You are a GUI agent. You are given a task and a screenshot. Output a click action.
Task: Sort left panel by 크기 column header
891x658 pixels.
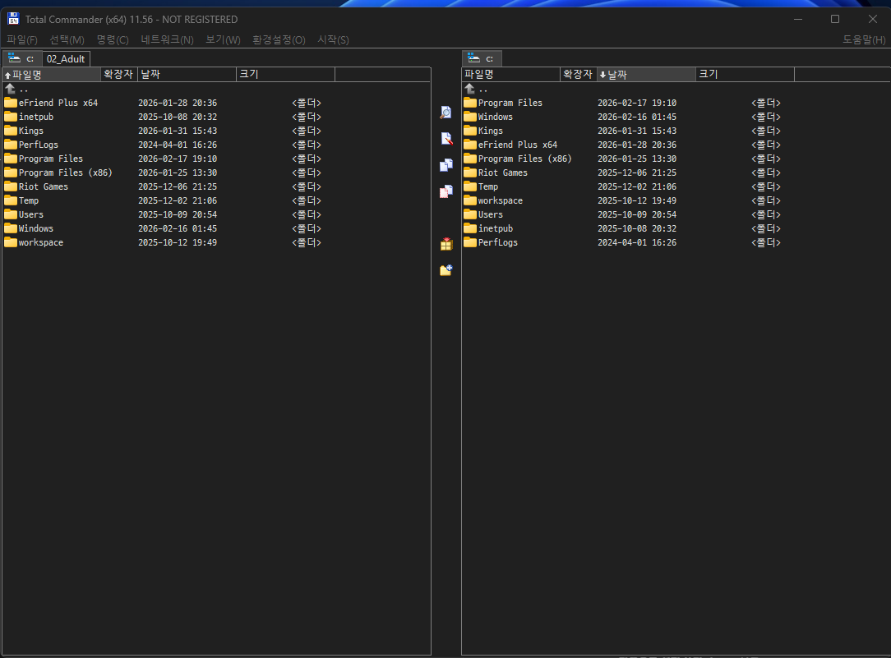[x=285, y=75]
